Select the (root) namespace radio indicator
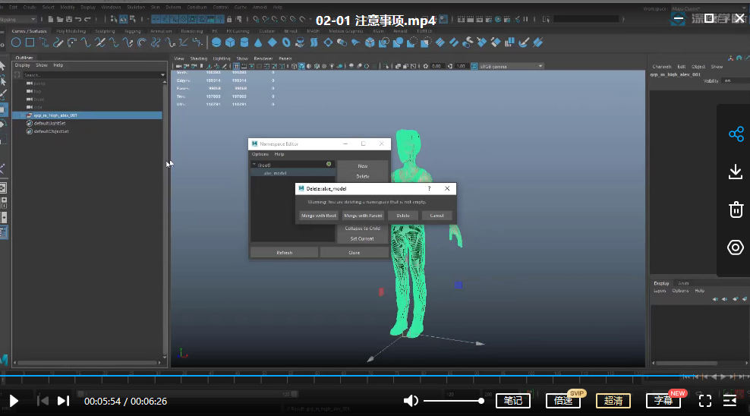The height and width of the screenshot is (416, 750). 329,164
